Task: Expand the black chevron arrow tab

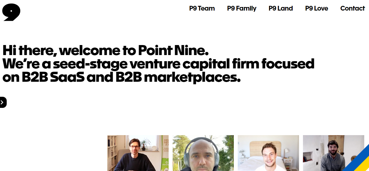Action: click(x=3, y=102)
